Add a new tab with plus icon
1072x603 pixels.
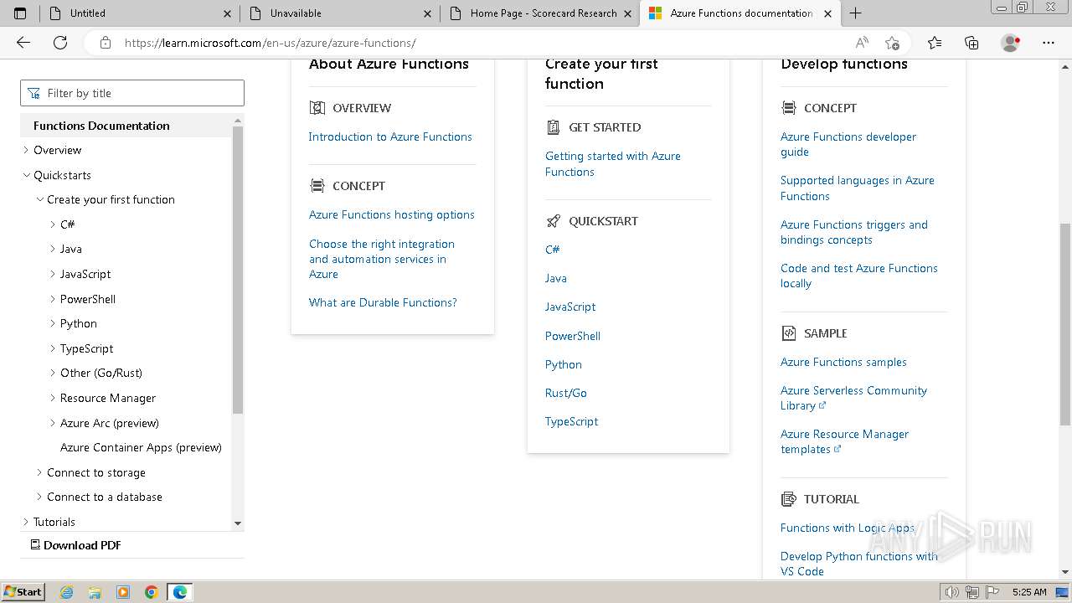pos(855,13)
